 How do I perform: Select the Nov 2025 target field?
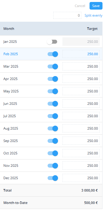pos(81,165)
